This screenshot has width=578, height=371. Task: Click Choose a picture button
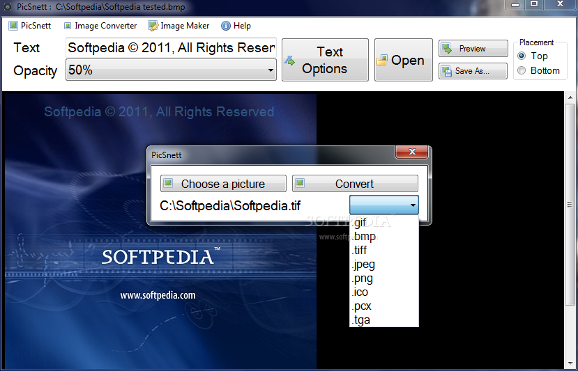223,184
